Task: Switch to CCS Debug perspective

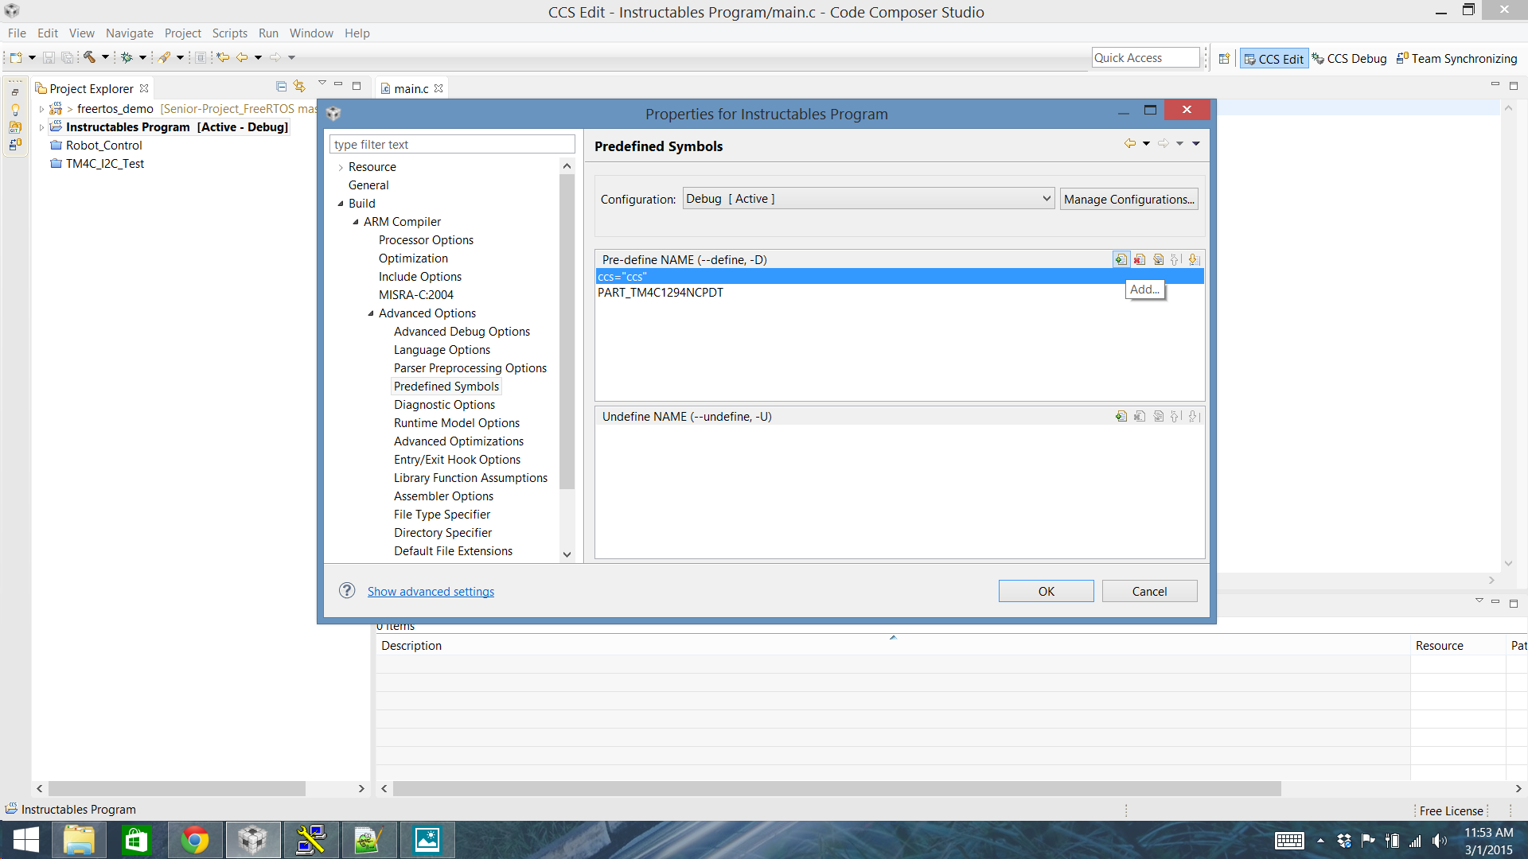Action: pos(1349,59)
